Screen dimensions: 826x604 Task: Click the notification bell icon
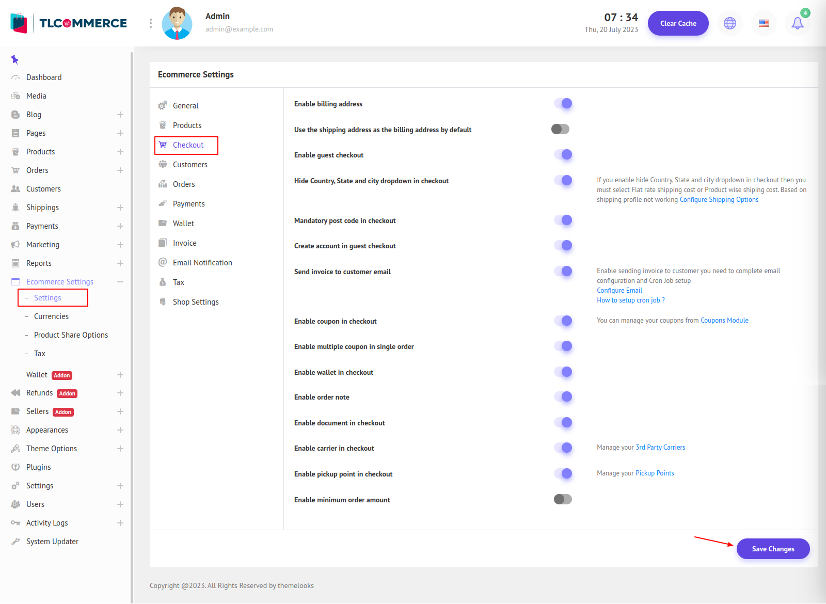point(797,23)
